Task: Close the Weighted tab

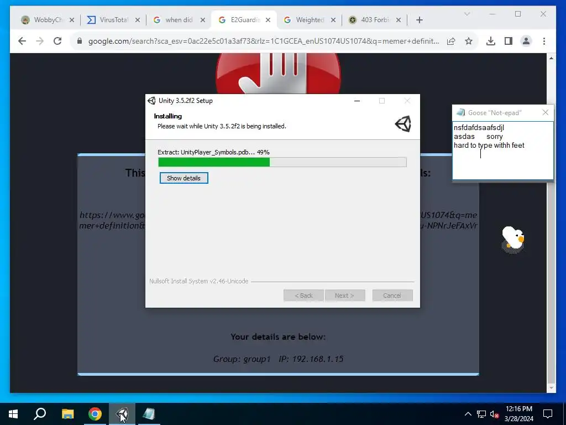Action: (x=333, y=20)
